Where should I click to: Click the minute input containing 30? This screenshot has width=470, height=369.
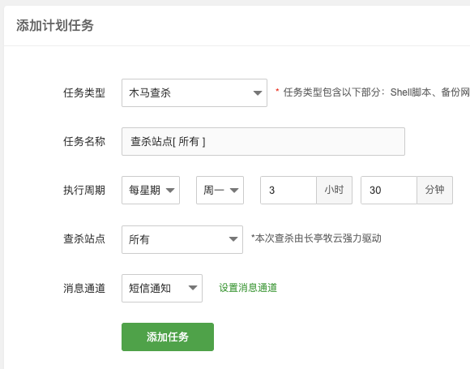(x=389, y=191)
